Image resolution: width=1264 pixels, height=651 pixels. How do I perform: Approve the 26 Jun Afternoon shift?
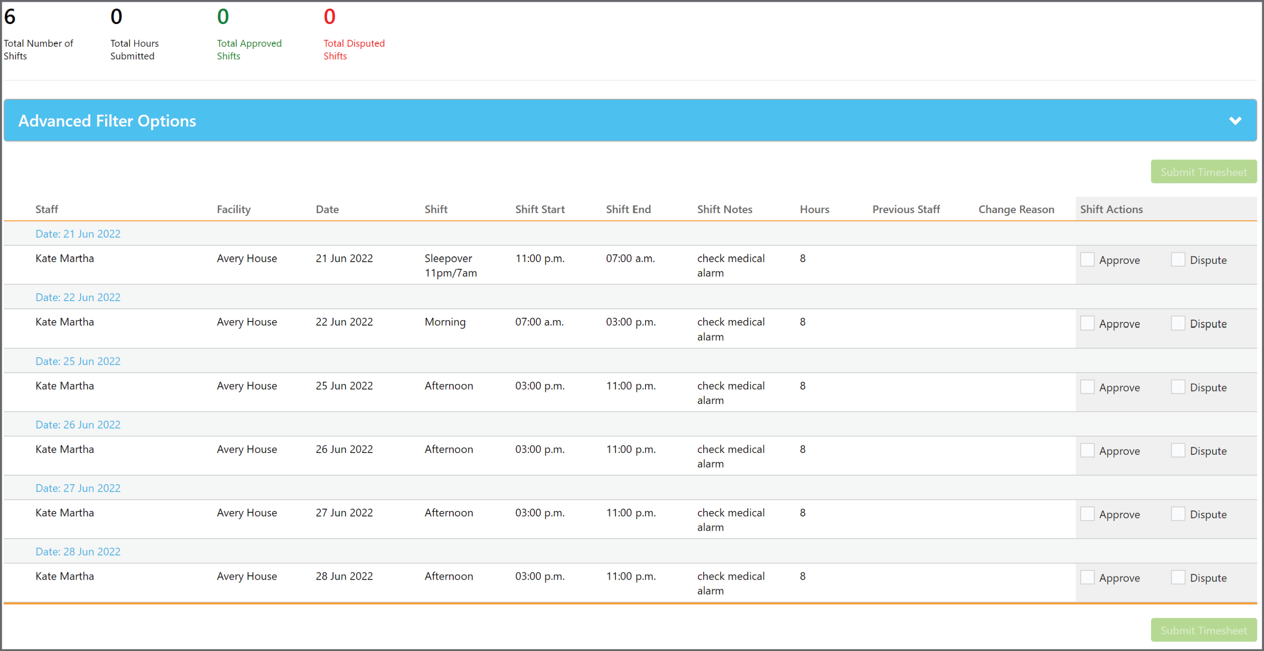(1088, 449)
